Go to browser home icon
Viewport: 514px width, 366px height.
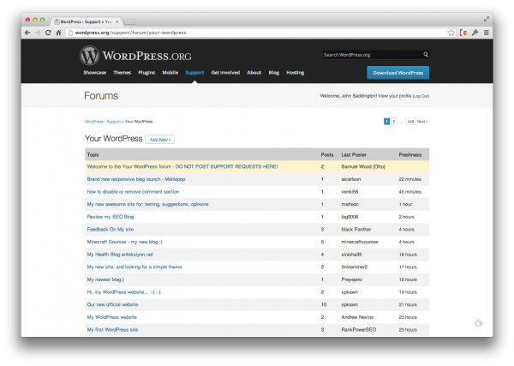click(x=58, y=33)
